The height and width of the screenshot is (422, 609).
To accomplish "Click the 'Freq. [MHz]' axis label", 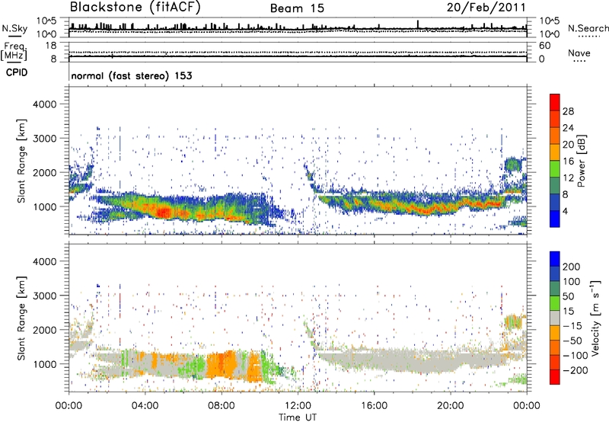I will coord(14,52).
